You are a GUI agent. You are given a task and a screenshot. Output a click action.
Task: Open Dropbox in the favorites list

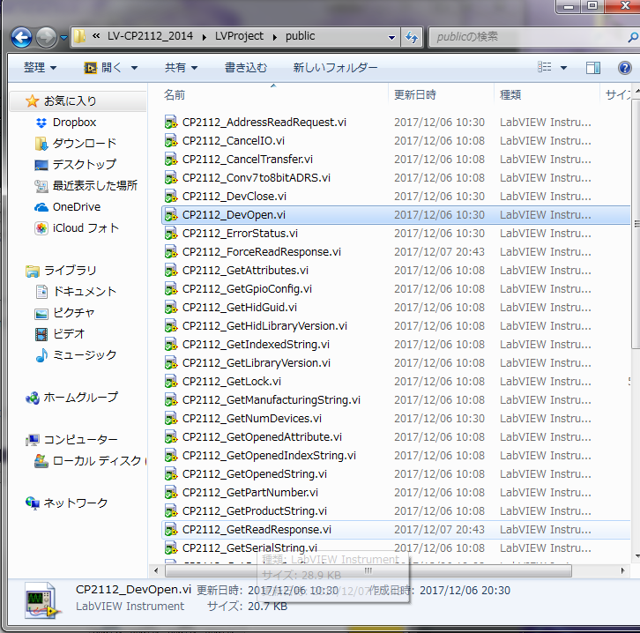[74, 122]
